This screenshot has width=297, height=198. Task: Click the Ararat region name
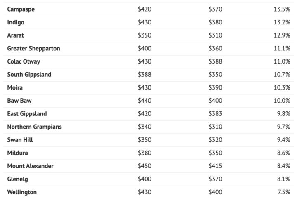[16, 35]
